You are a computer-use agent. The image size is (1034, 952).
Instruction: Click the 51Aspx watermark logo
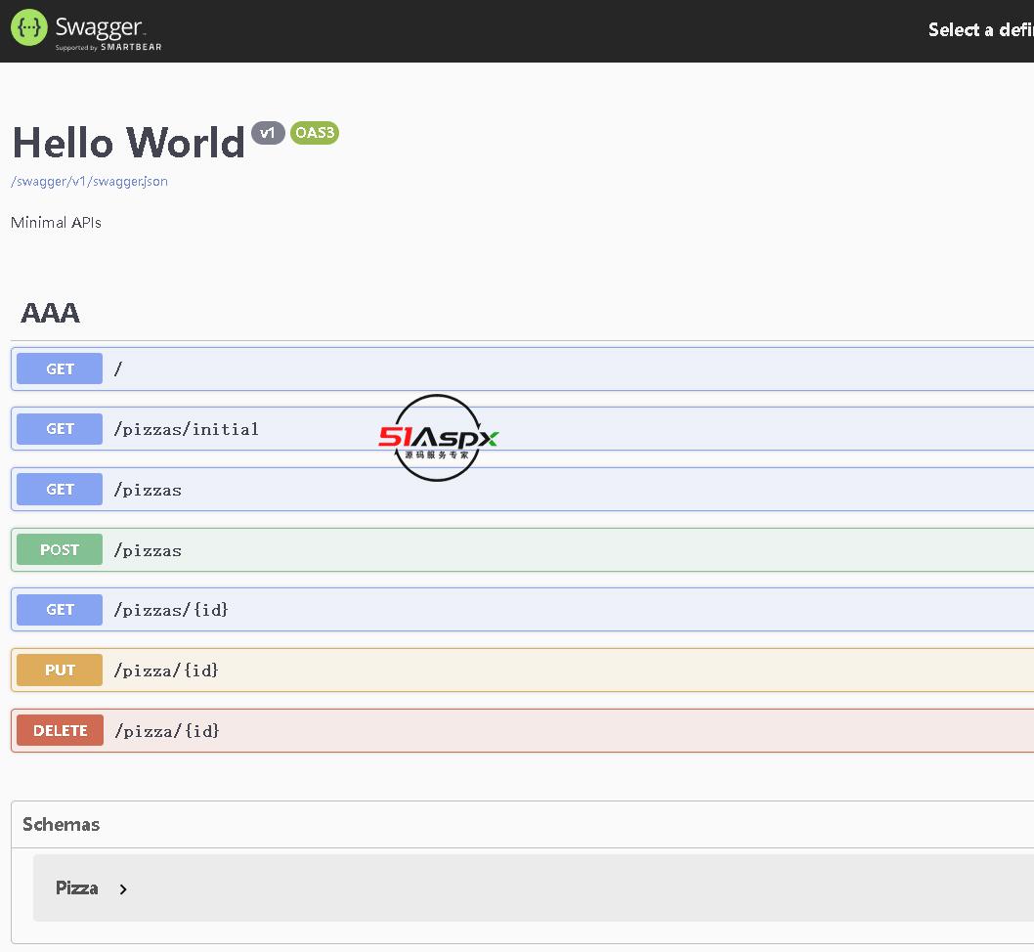click(x=438, y=438)
